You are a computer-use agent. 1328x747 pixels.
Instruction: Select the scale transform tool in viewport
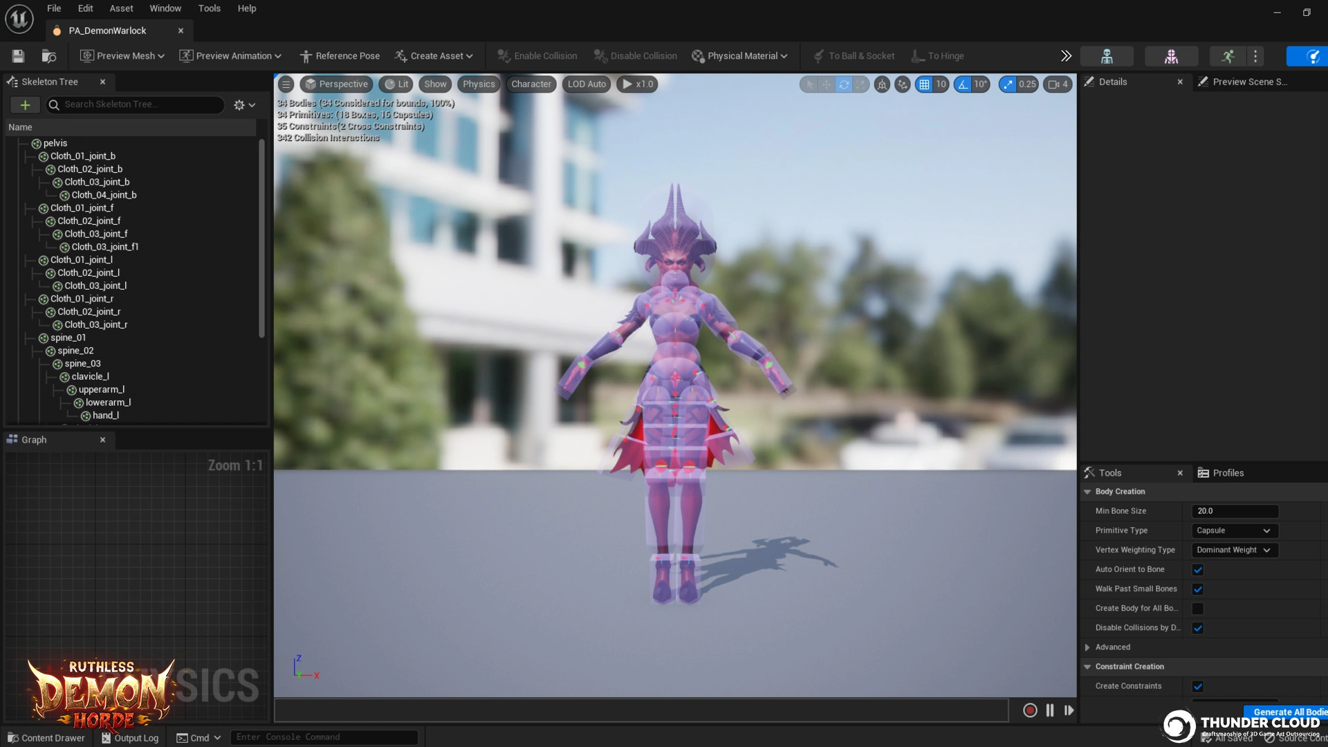point(860,84)
